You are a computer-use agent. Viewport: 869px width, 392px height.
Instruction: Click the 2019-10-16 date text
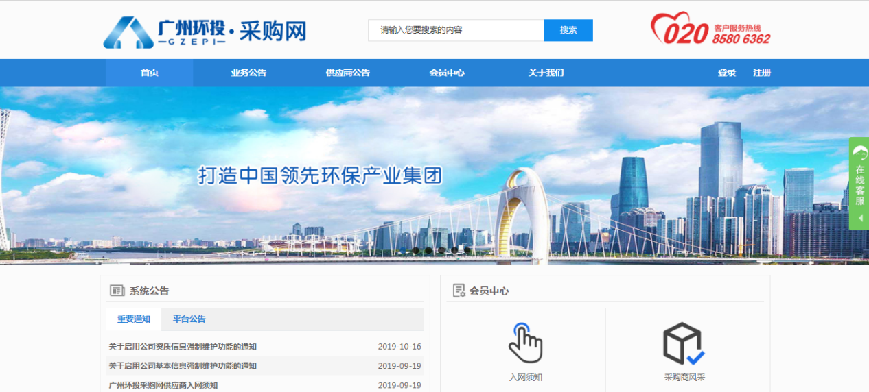[x=399, y=347]
